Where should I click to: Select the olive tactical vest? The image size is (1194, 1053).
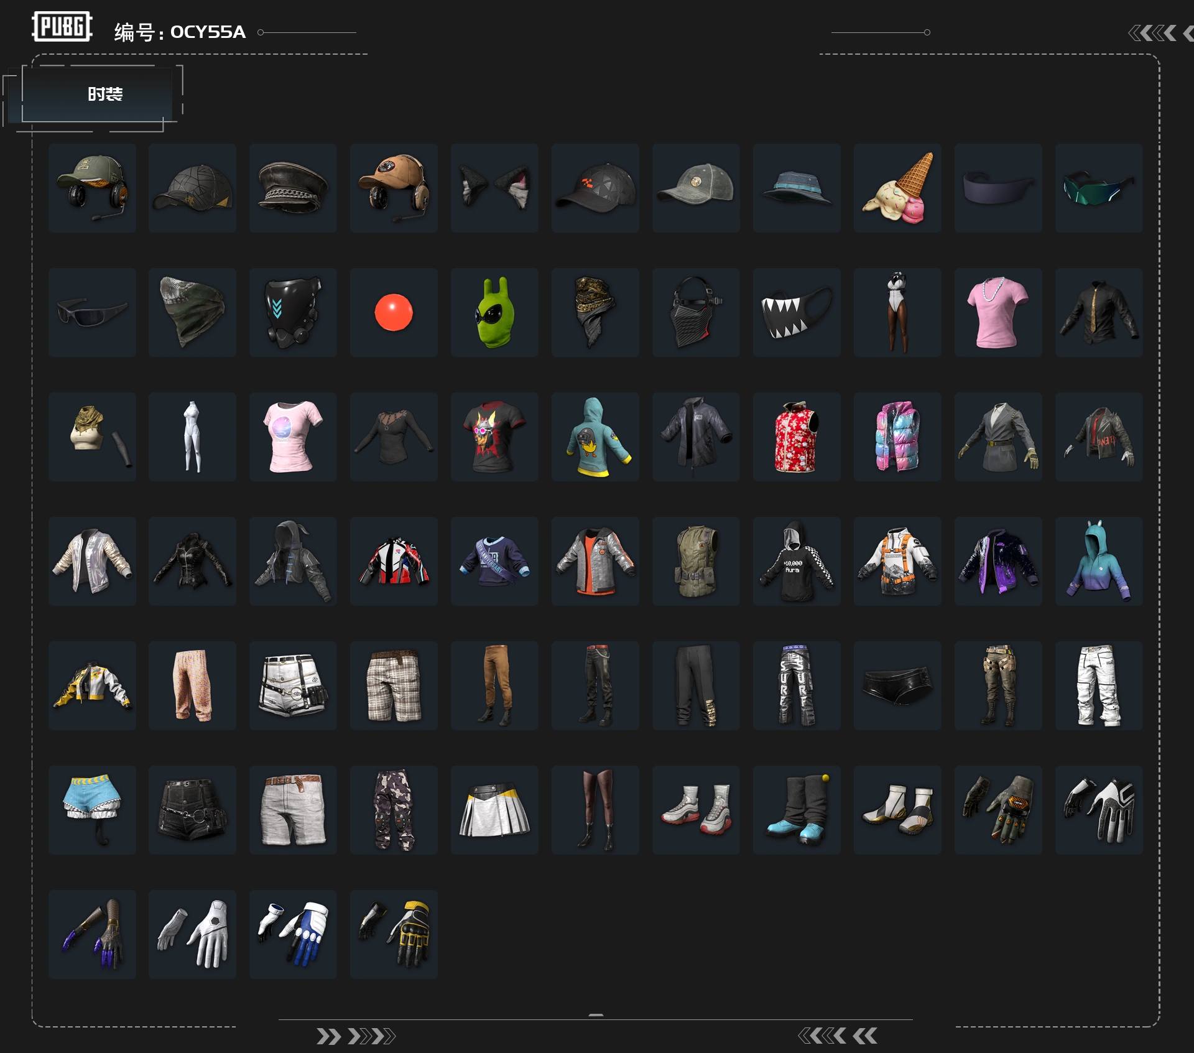pyautogui.click(x=696, y=561)
